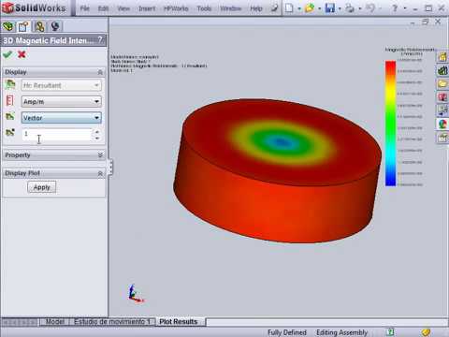
Task: Click the rainbow color legend bar
Action: 390,124
